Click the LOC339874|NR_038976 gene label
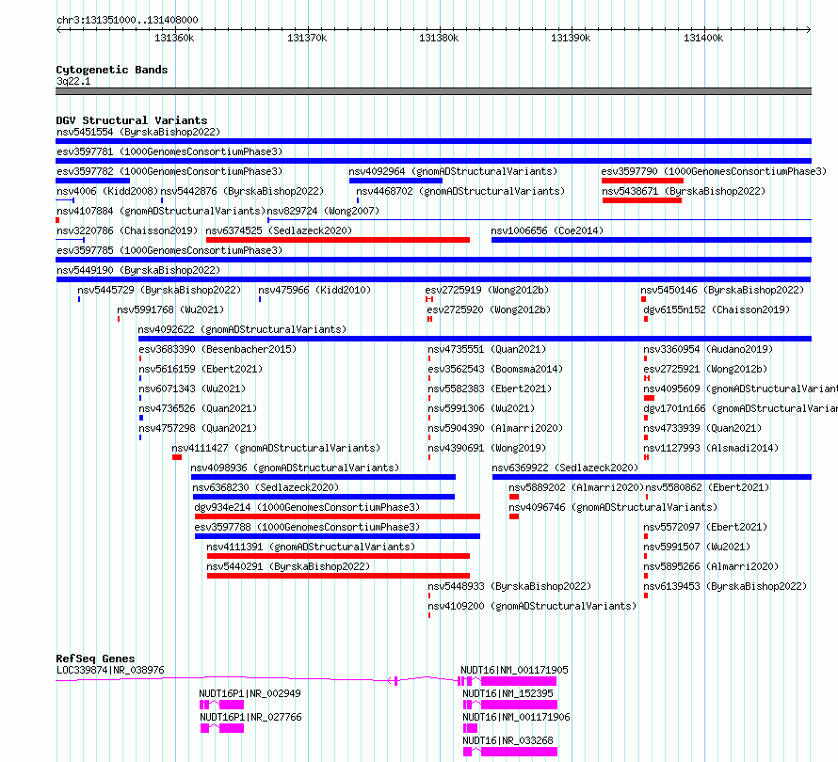 point(110,670)
